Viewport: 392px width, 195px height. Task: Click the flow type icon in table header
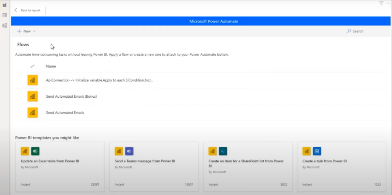33,66
